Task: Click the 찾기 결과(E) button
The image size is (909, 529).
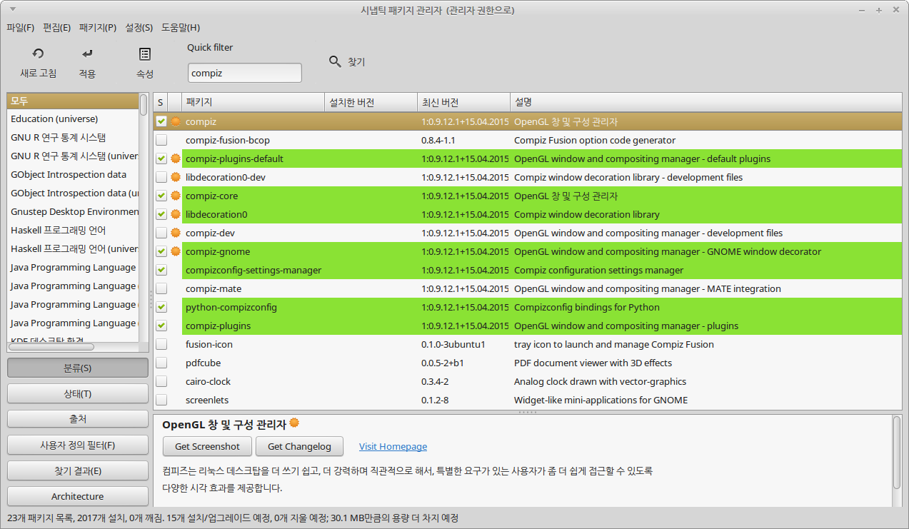Action: pos(78,470)
